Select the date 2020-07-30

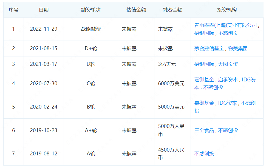[44, 83]
